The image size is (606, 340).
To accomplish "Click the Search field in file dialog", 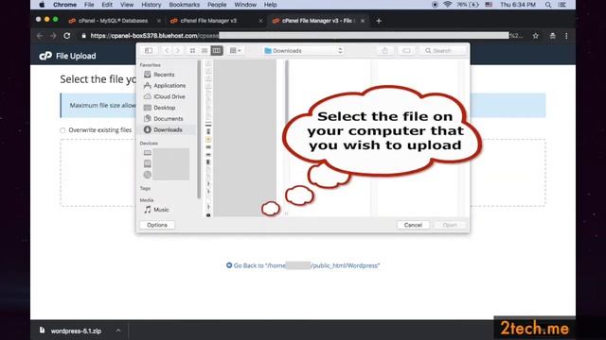I will pyautogui.click(x=443, y=50).
